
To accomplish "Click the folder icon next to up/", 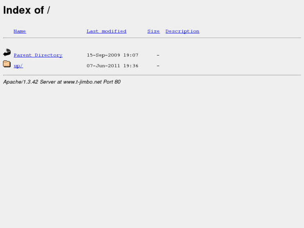I will [x=7, y=64].
